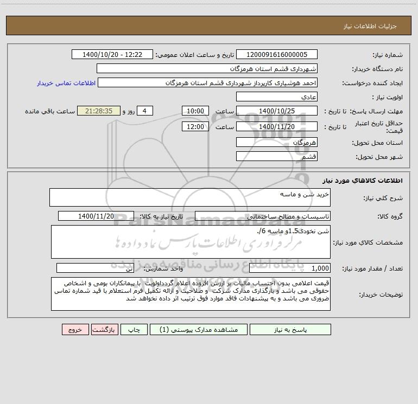Click the label توضیحات خریدار:
The image size is (418, 404).
coord(381,295)
